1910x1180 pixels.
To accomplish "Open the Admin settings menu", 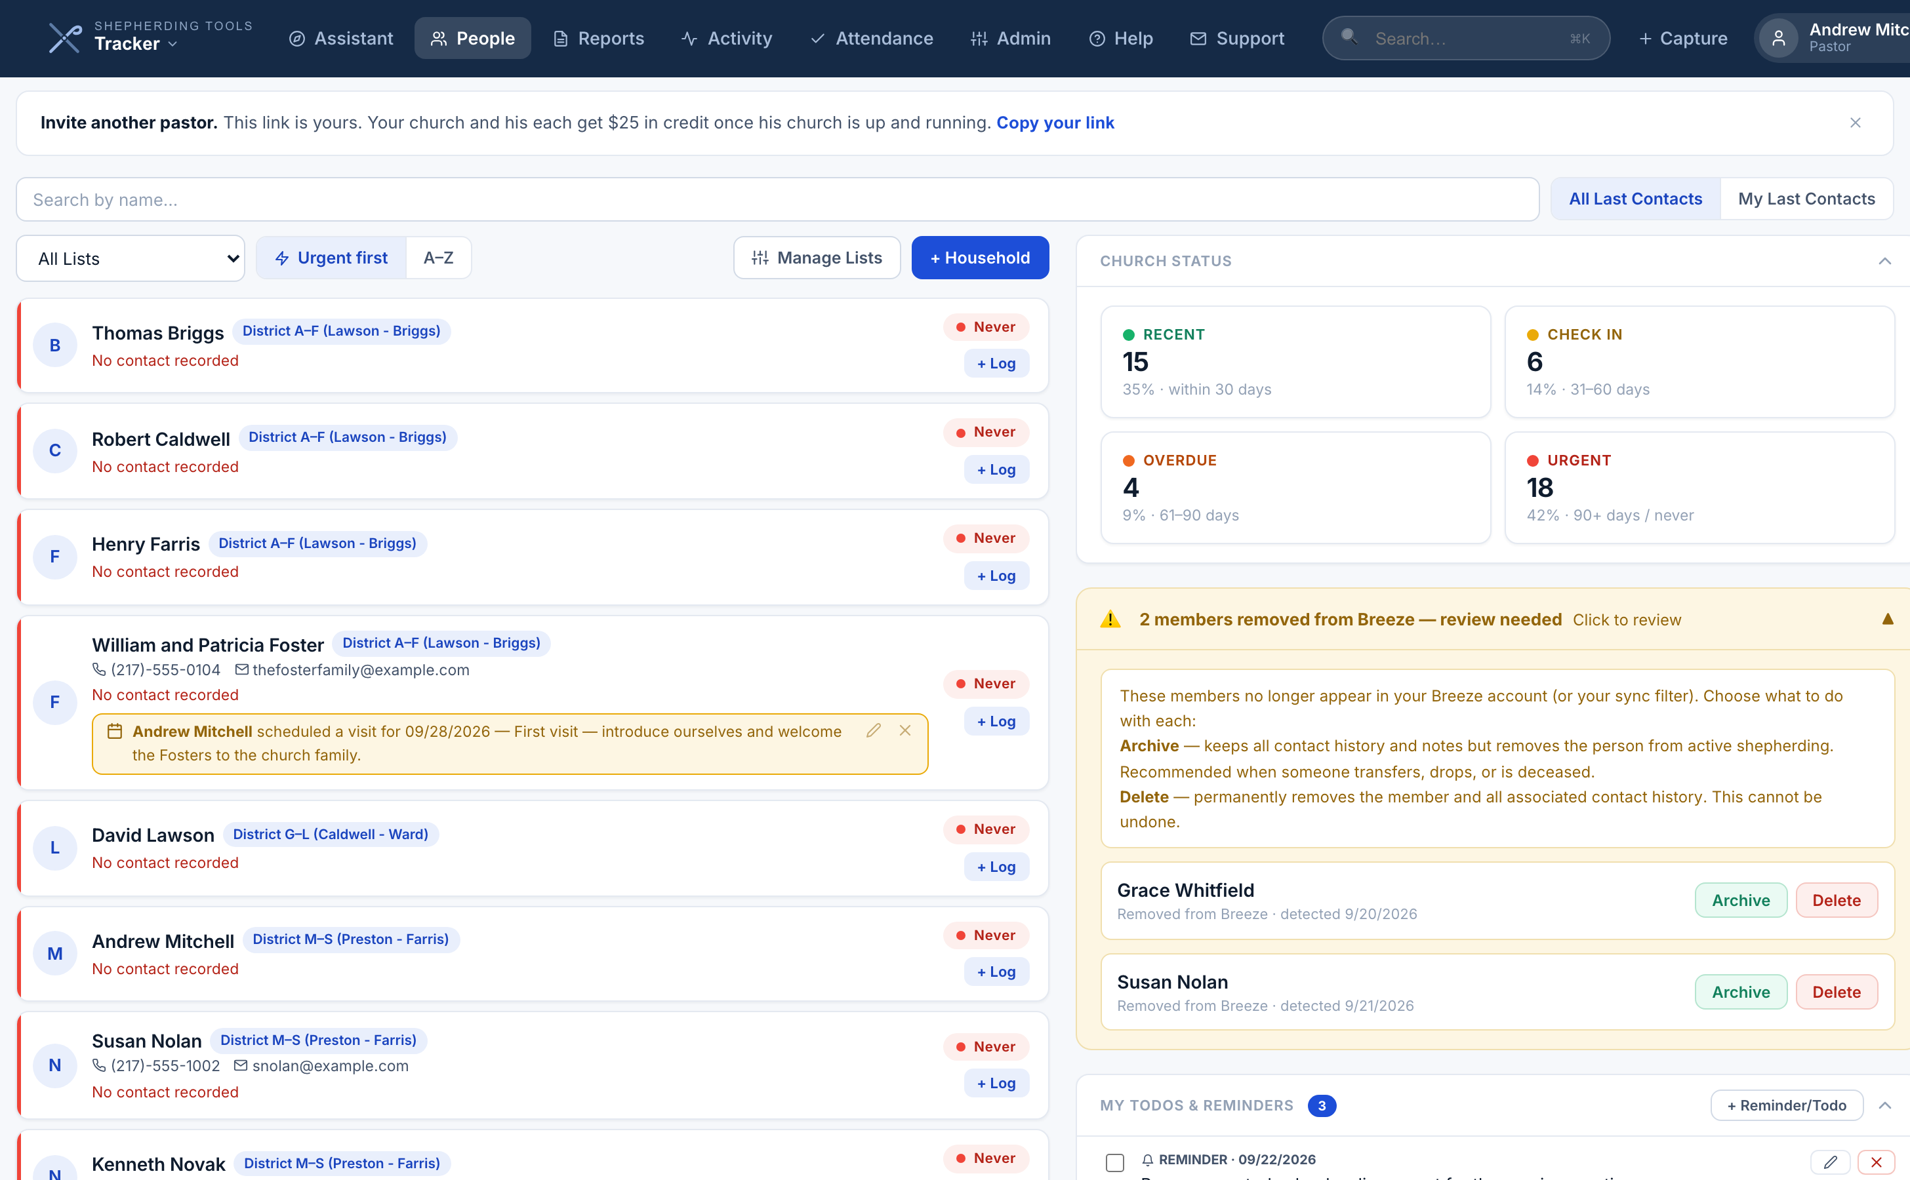I will pyautogui.click(x=1011, y=38).
